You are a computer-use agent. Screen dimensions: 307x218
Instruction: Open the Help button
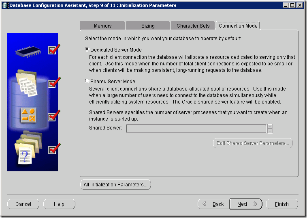pos(59,204)
